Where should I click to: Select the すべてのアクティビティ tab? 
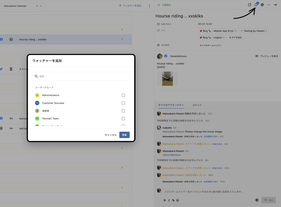coord(171,105)
